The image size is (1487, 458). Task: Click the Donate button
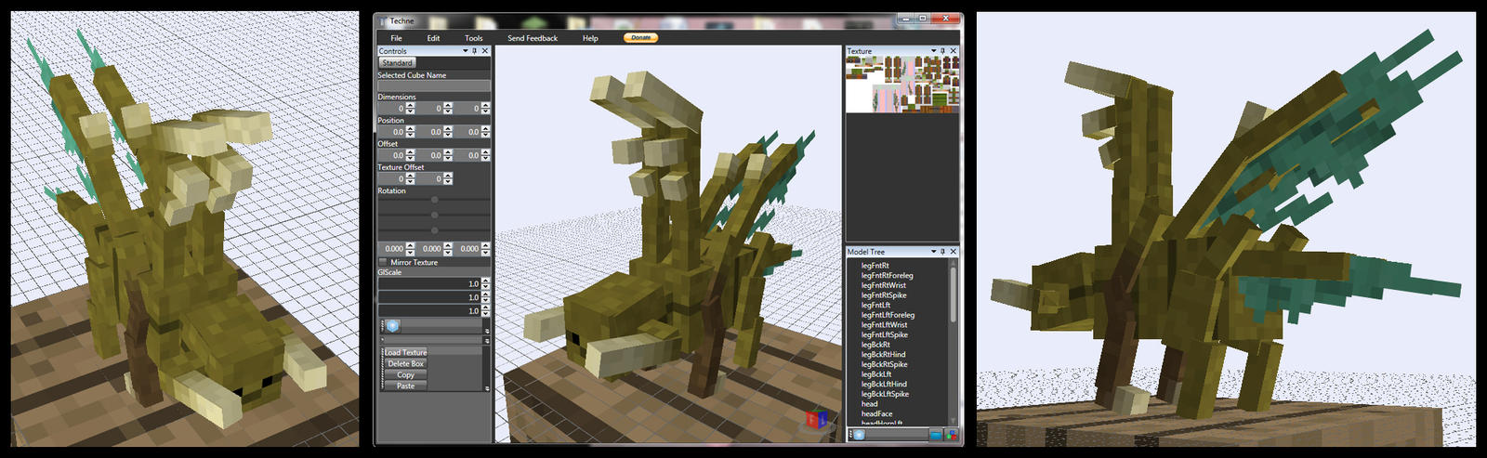pos(641,37)
